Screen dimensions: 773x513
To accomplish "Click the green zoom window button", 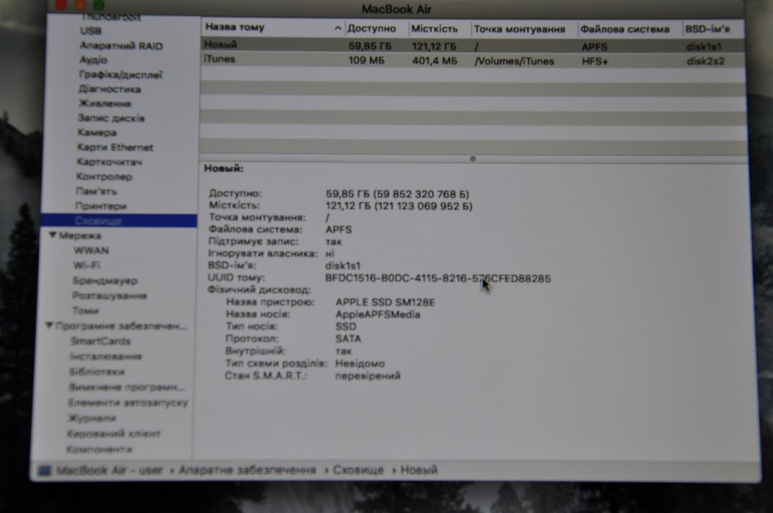I will pyautogui.click(x=99, y=5).
